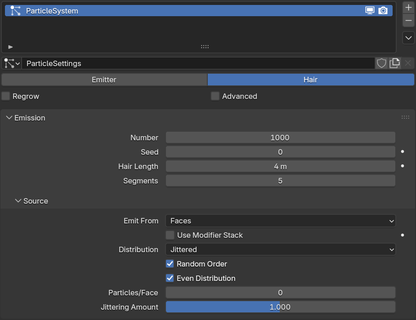Click the ParticleSettings name field
Image resolution: width=416 pixels, height=320 pixels.
(198, 64)
